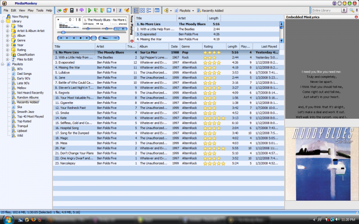Click the Windows Start orb

coord(9,220)
